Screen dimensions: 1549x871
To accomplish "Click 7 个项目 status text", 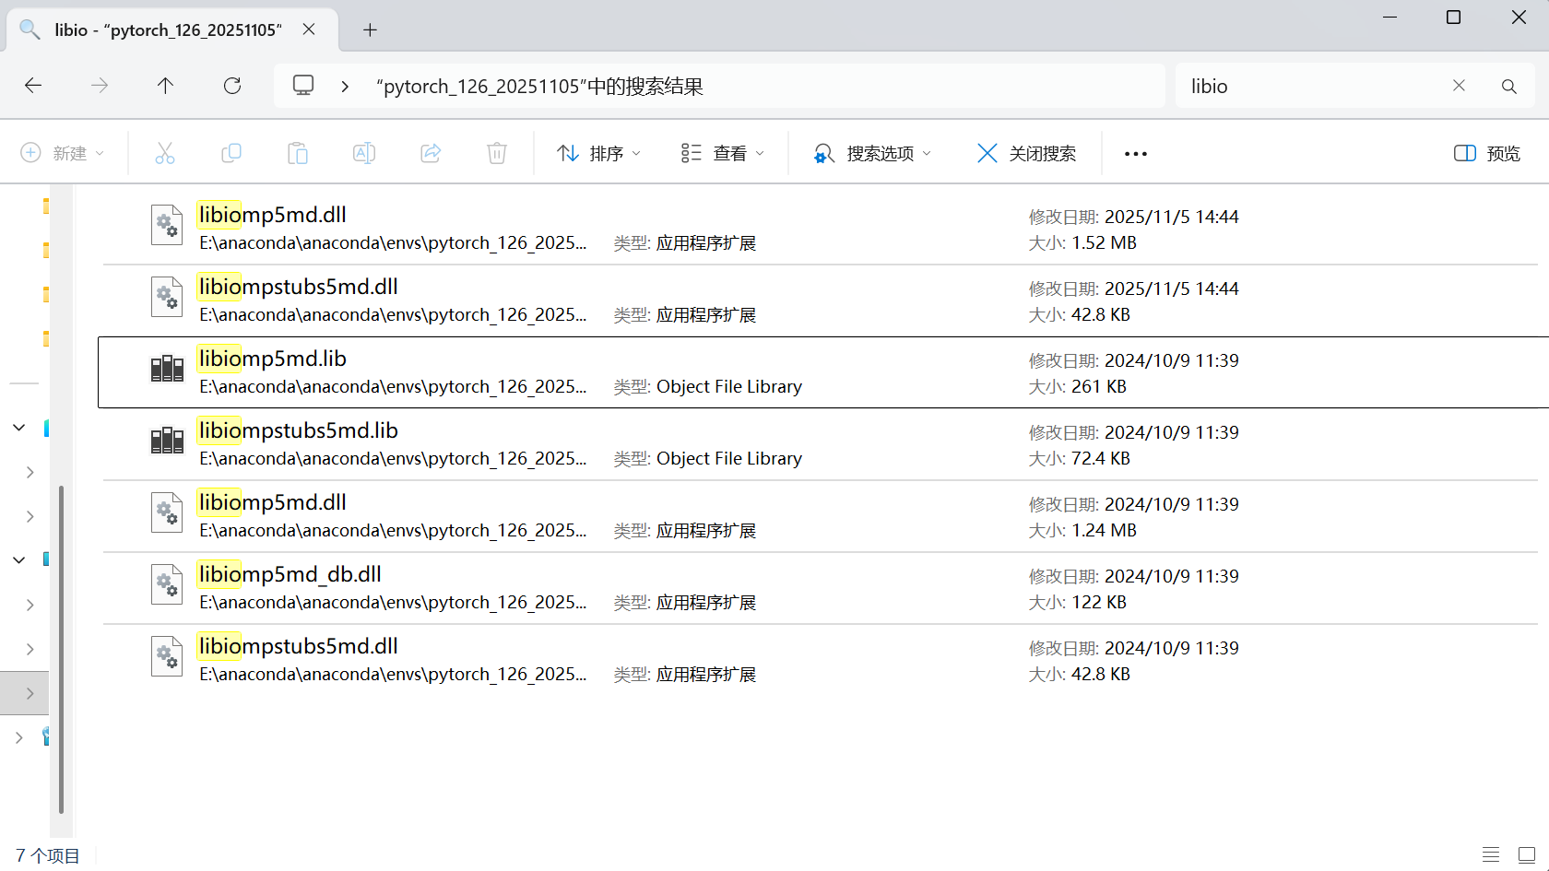I will click(x=47, y=855).
